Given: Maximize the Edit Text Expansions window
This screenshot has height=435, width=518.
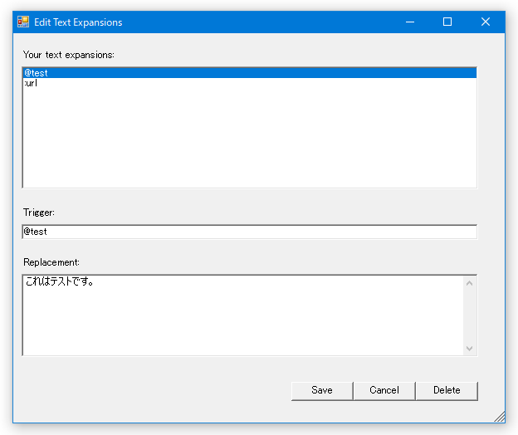Looking at the screenshot, I should pyautogui.click(x=447, y=22).
